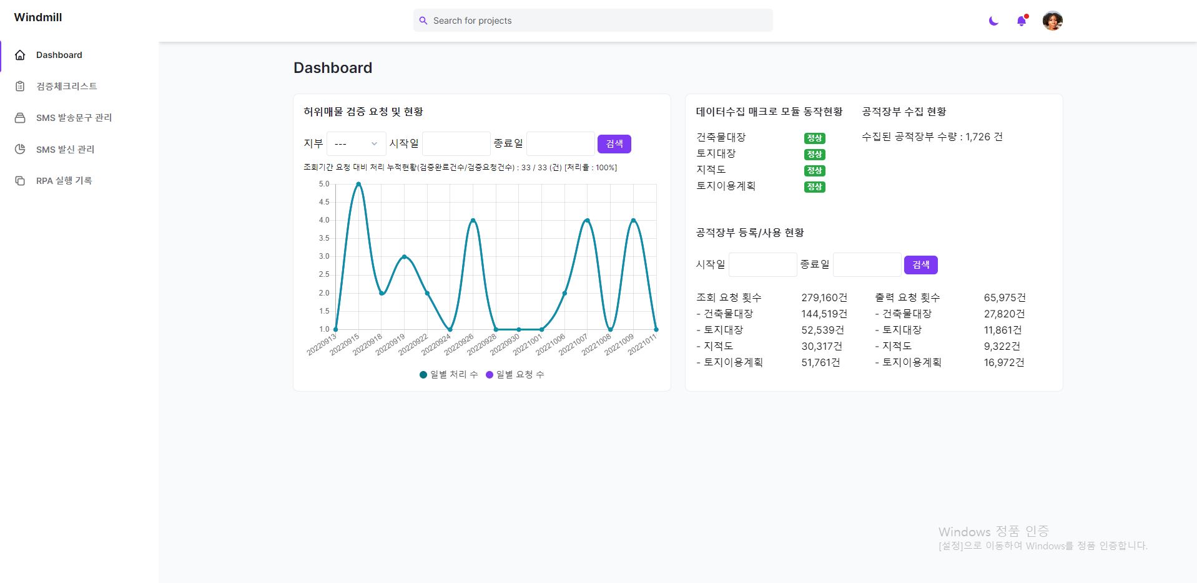Open 시작일 date picker in 허위매물 panel
The image size is (1197, 583).
456,144
